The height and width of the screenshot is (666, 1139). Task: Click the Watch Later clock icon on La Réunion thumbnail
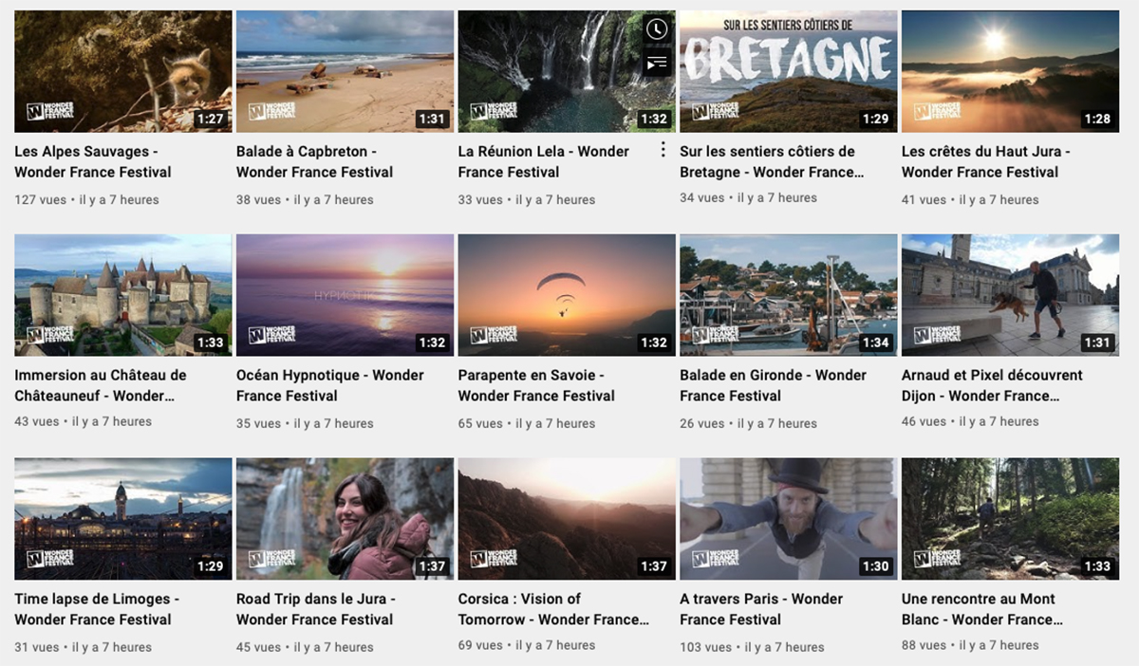657,29
